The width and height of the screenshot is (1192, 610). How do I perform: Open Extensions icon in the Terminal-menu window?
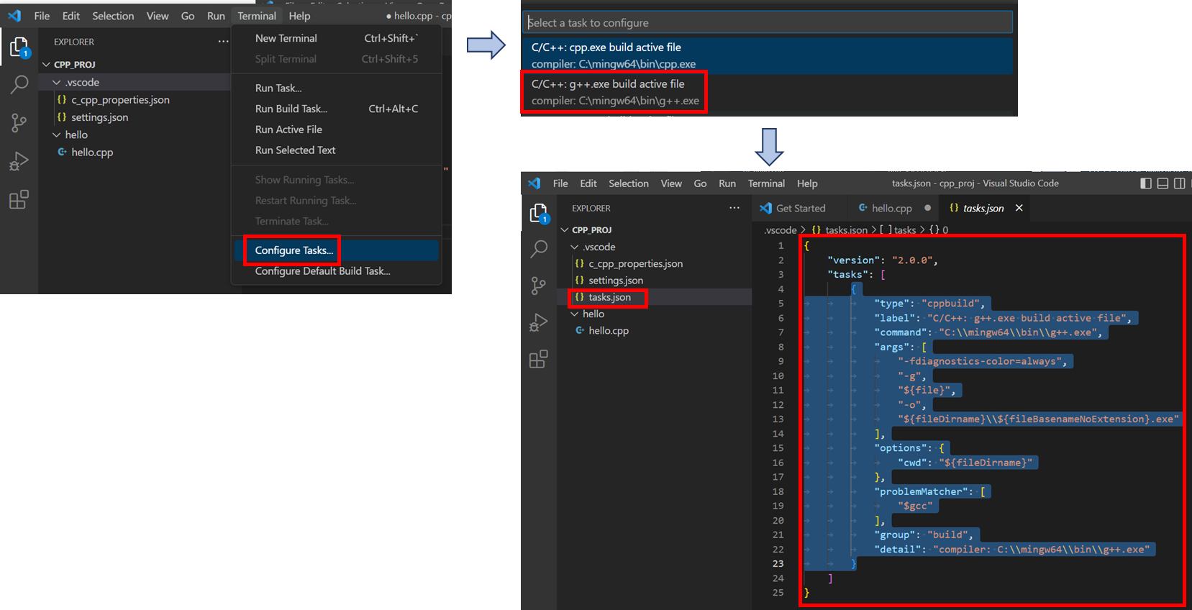[x=19, y=199]
